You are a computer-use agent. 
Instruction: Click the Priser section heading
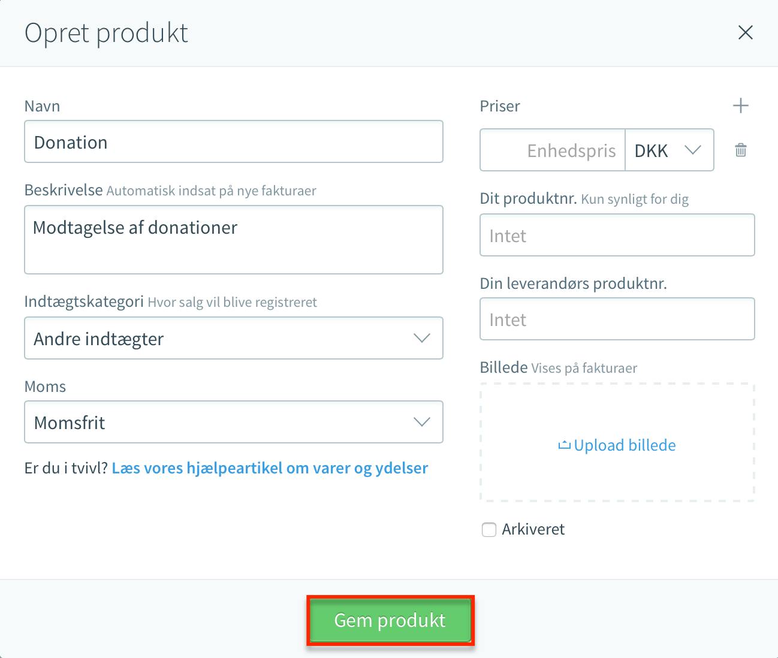point(500,106)
